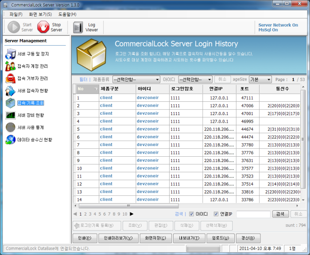Click the 포트 column header
Screen dimensions: 310x255
248,89
